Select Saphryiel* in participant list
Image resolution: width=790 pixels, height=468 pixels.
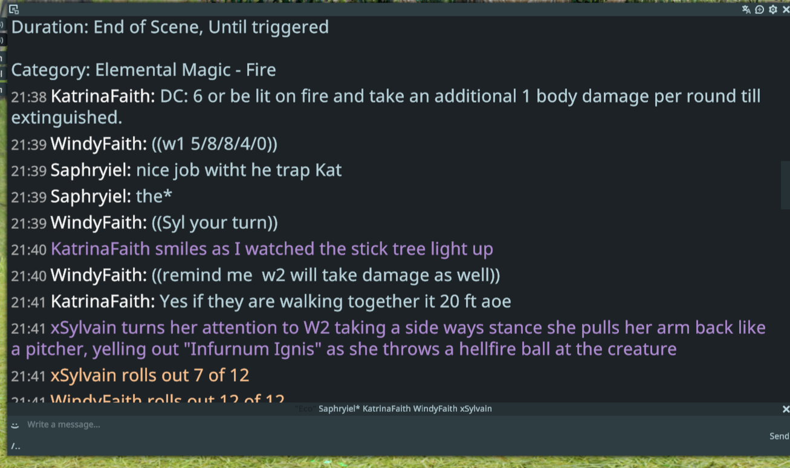(x=339, y=409)
